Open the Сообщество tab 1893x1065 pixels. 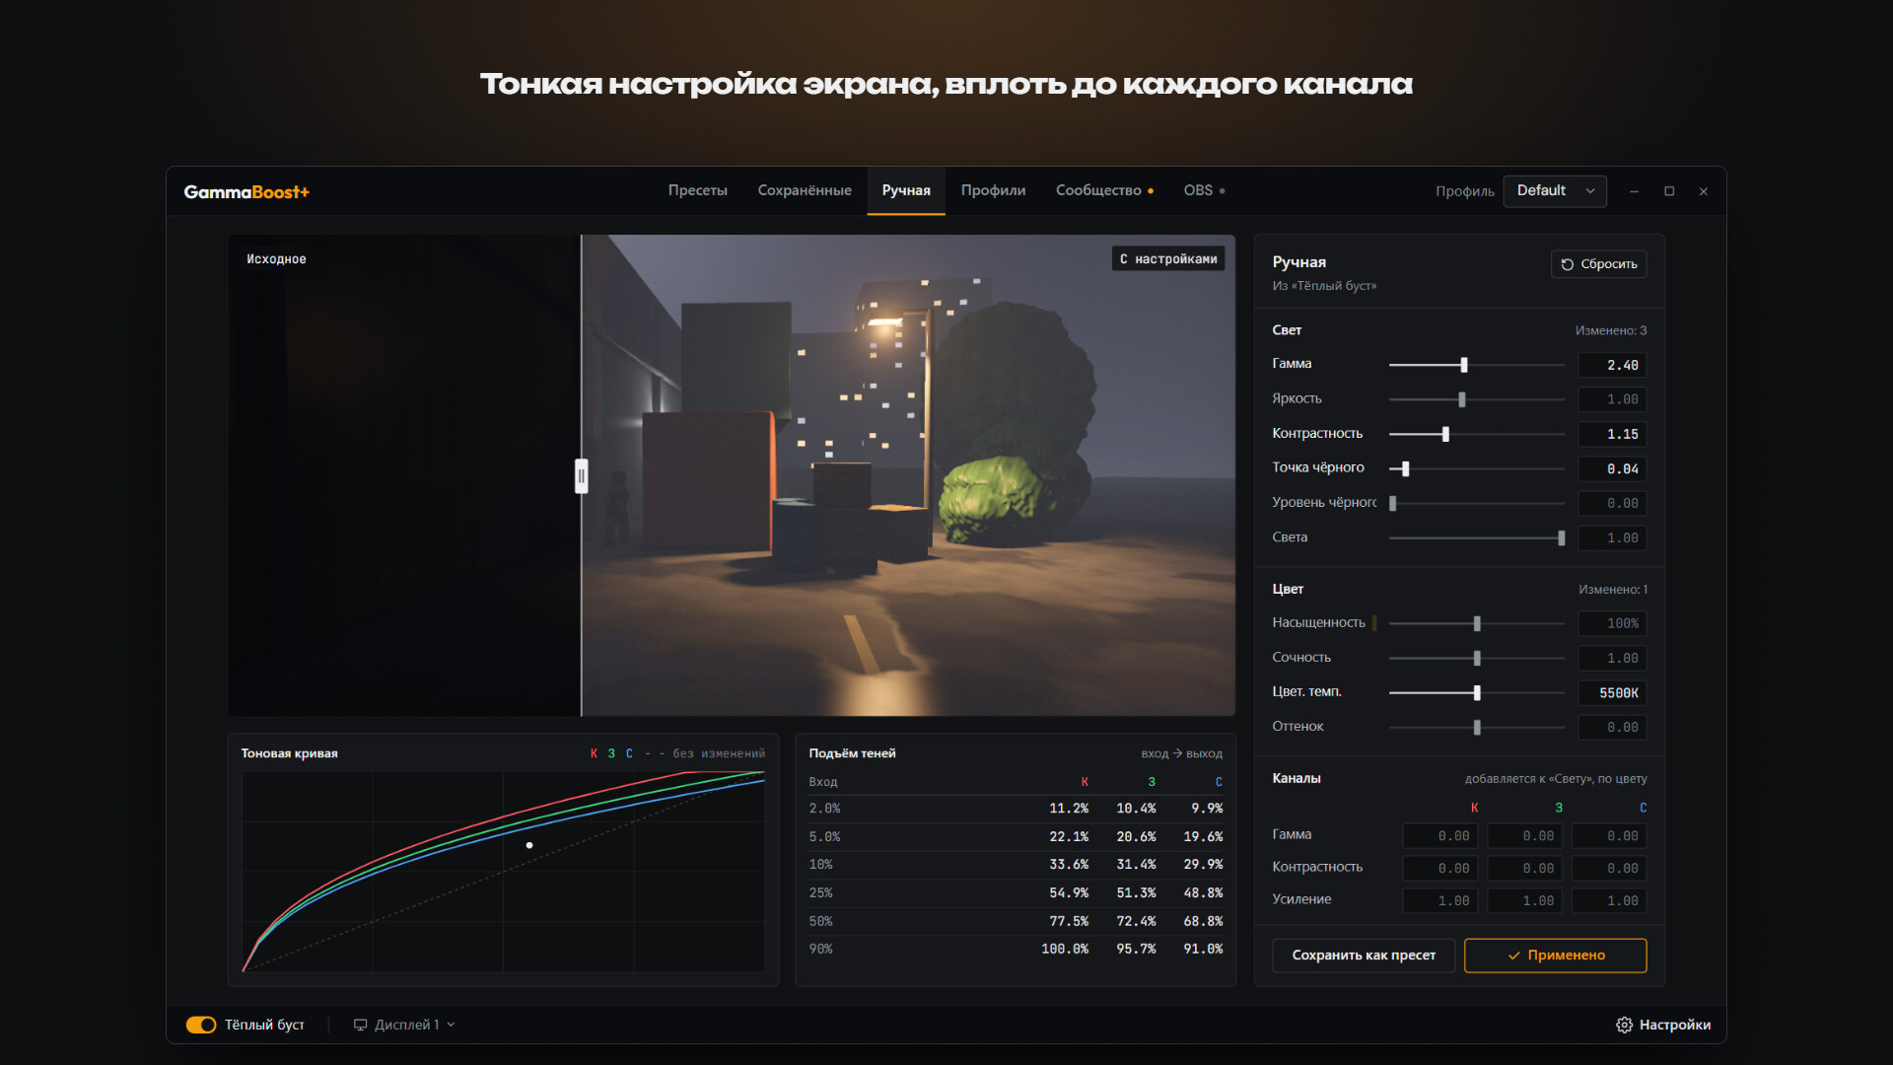click(x=1104, y=190)
